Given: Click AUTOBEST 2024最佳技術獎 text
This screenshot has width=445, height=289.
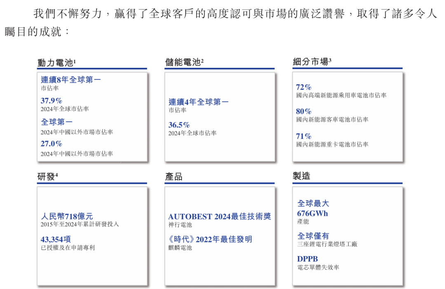Looking at the screenshot, I should 220,217.
